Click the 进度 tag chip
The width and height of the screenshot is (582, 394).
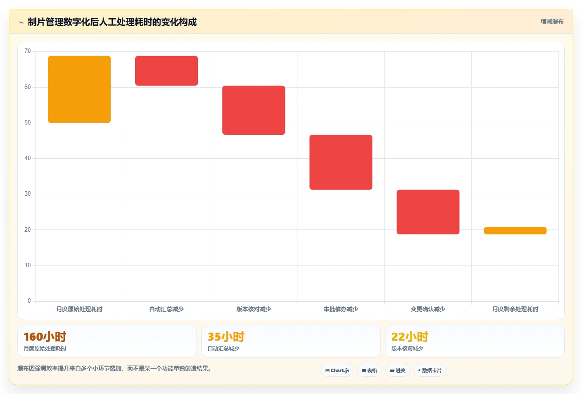pos(397,370)
